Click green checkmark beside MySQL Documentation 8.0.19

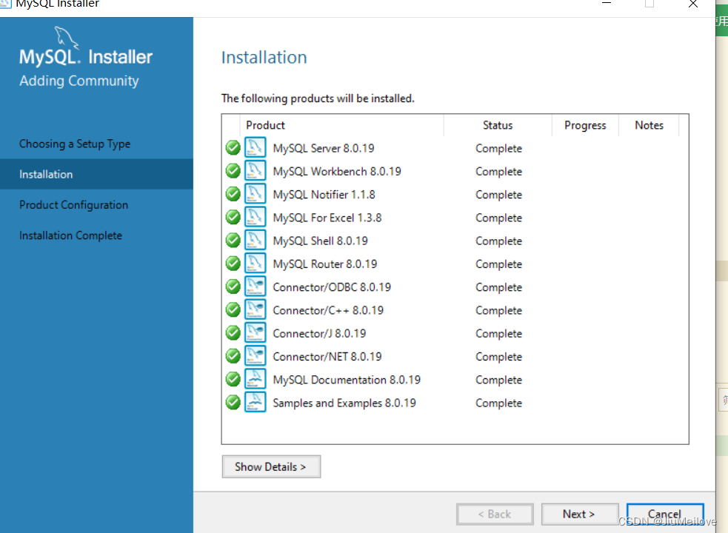(233, 379)
